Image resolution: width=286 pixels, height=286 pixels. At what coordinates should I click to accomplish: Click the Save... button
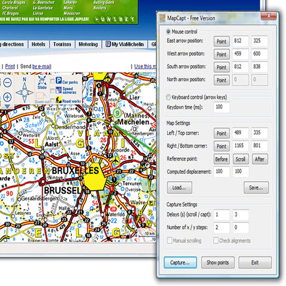[256, 187]
